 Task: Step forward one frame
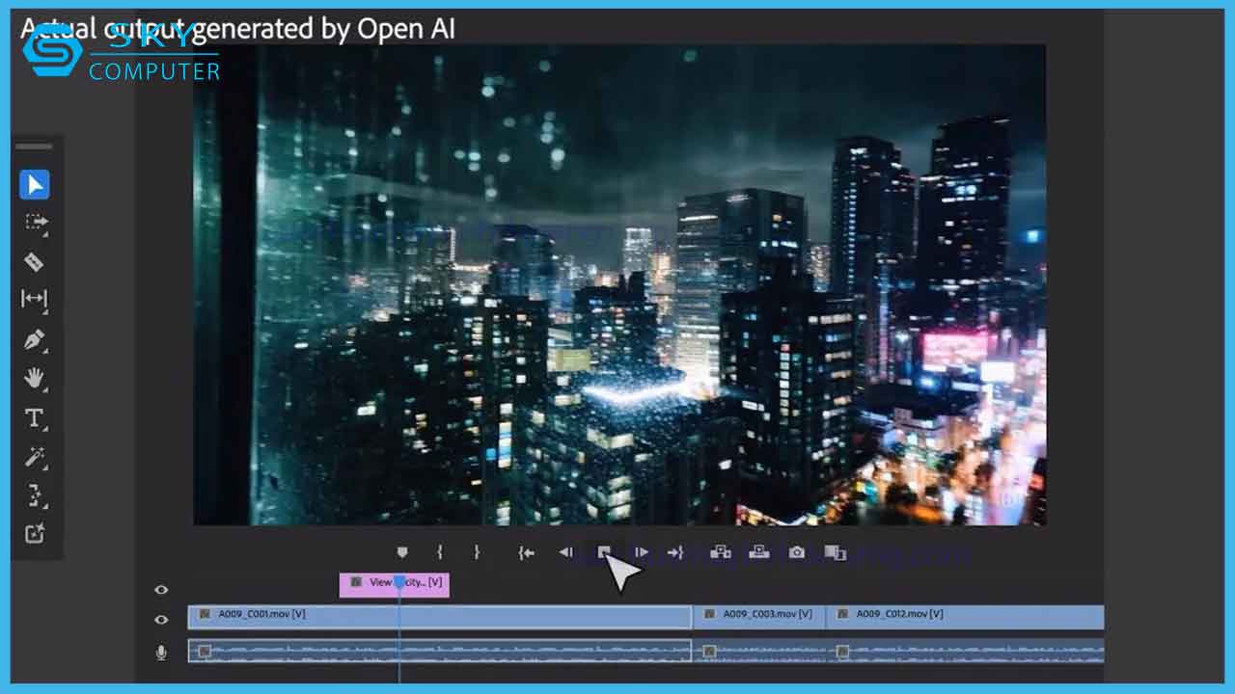click(x=642, y=552)
